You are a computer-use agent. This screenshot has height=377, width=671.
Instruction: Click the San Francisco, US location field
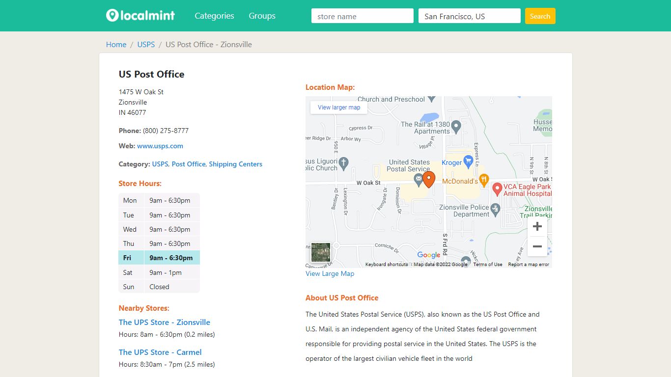click(470, 16)
